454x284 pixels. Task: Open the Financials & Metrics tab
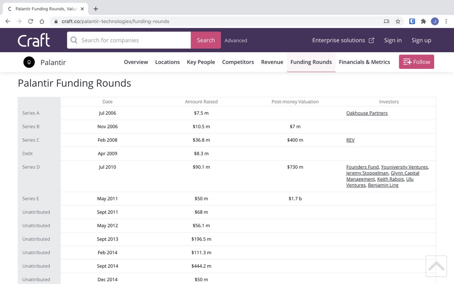[364, 62]
